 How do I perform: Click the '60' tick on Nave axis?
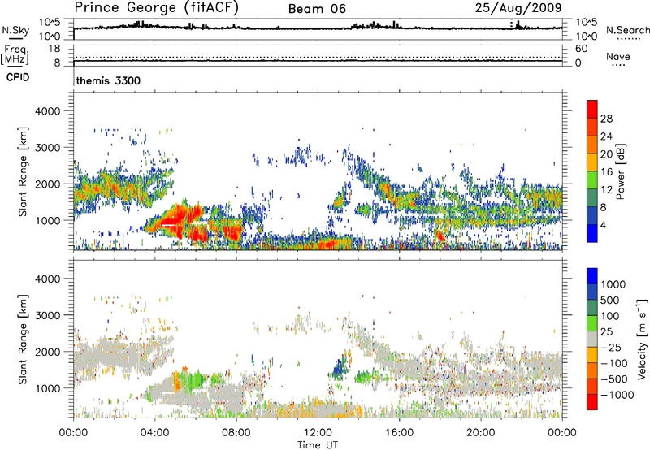[581, 49]
